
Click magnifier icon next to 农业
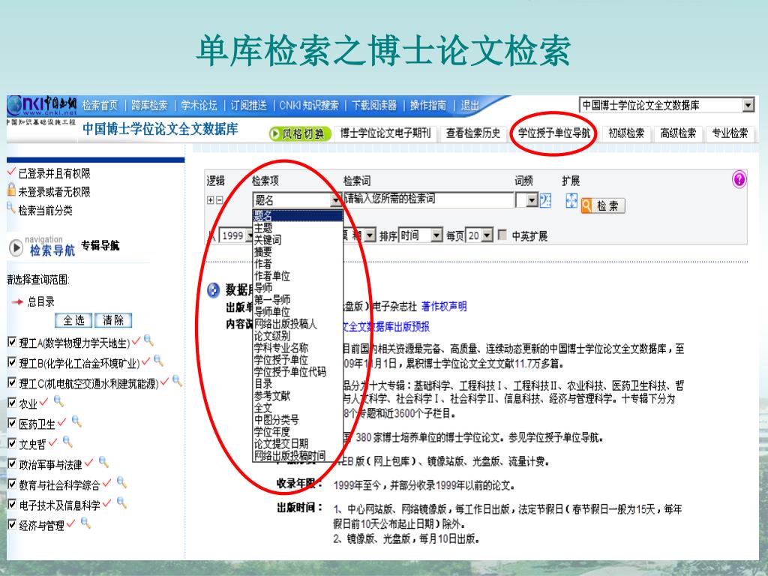[58, 401]
